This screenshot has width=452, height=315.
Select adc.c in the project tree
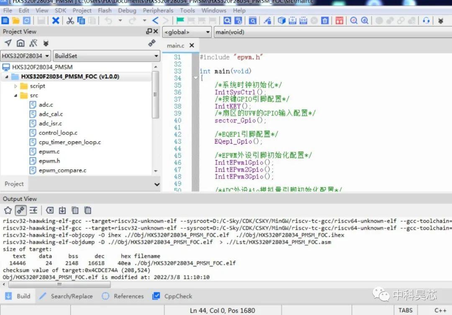click(x=46, y=105)
